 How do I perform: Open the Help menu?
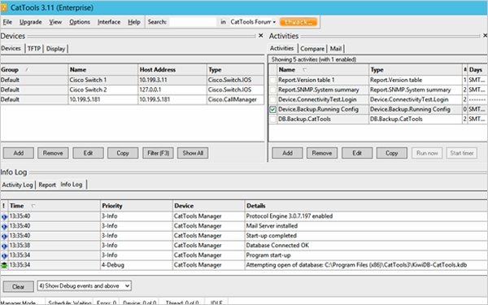pyautogui.click(x=134, y=22)
